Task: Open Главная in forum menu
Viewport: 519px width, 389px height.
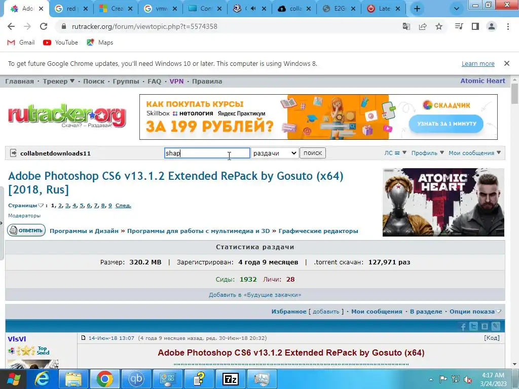Action: click(20, 82)
